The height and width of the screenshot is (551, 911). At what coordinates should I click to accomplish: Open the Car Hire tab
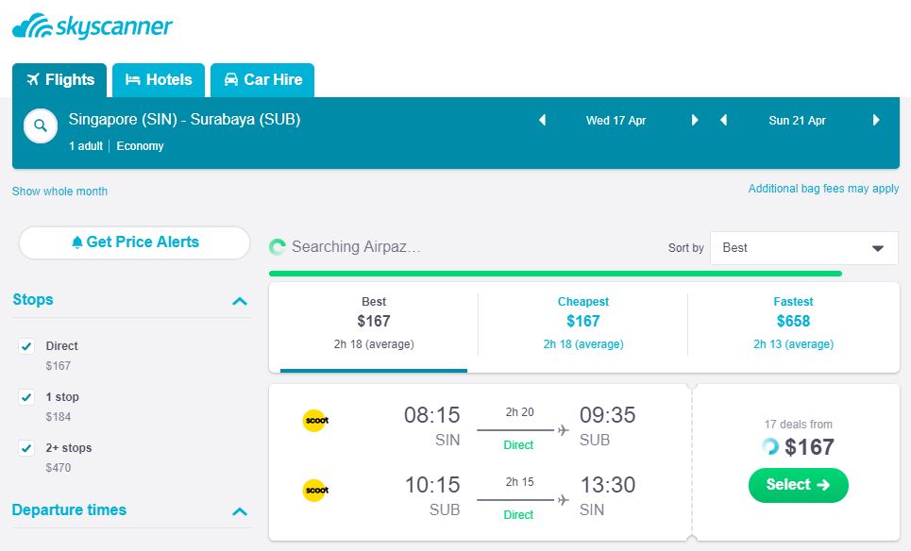pos(262,80)
